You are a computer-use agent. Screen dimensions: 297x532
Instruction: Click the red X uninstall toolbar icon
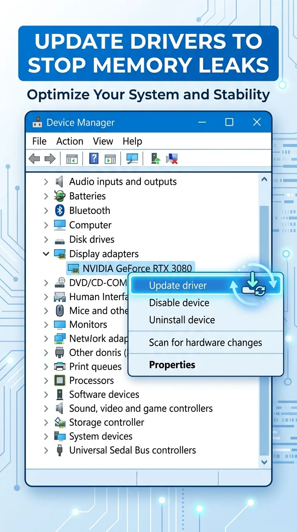171,159
